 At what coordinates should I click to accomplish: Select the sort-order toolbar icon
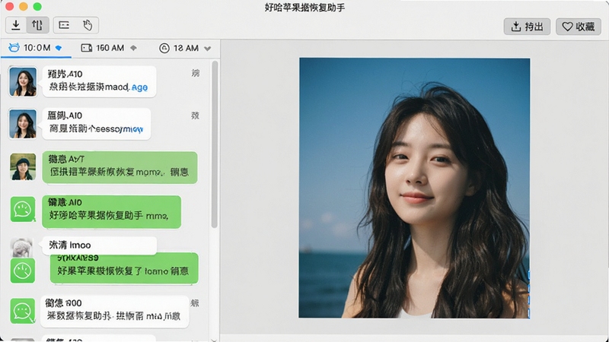pyautogui.click(x=37, y=25)
